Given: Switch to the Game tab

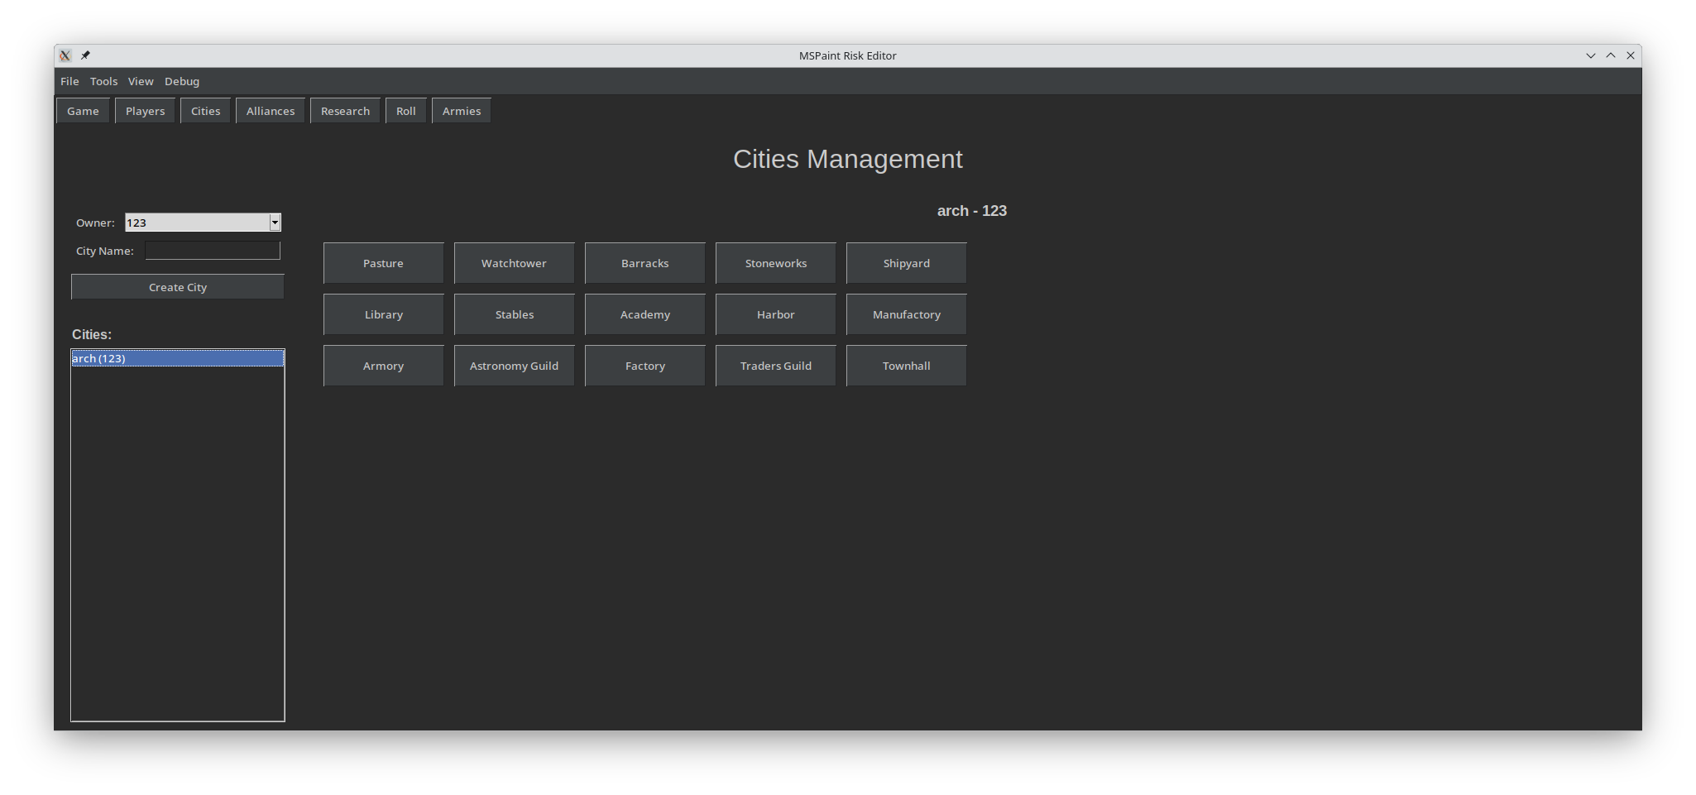Looking at the screenshot, I should pyautogui.click(x=83, y=111).
